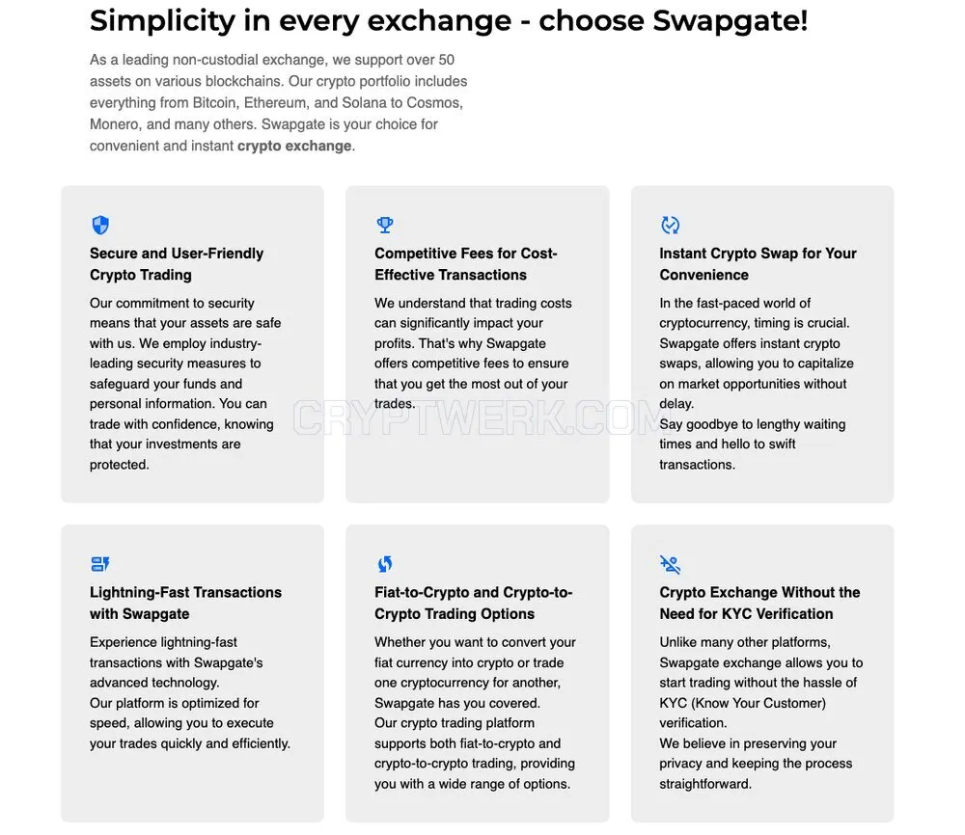Select the 'Instant Crypto Swap for Your Convenience' heading

758,264
